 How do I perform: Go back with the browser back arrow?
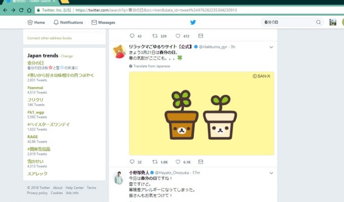5,10
